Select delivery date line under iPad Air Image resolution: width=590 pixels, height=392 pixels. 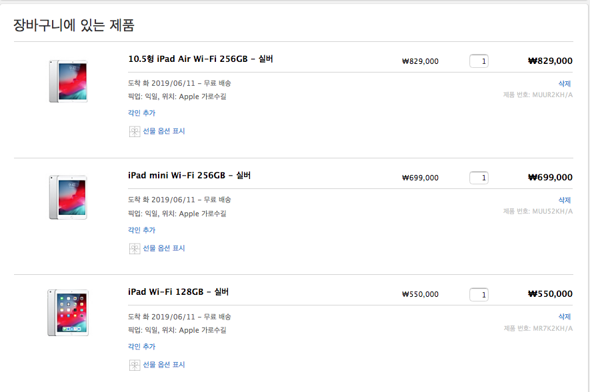point(179,83)
